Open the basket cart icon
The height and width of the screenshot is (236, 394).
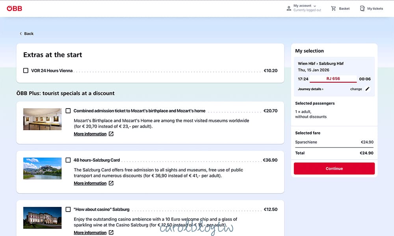(x=333, y=8)
